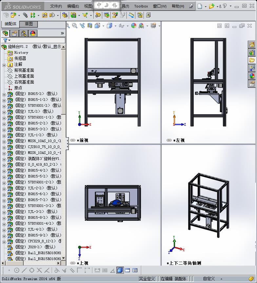
Task: Click the Smart Fasteners icon
Action: click(45, 15)
